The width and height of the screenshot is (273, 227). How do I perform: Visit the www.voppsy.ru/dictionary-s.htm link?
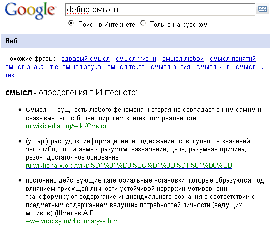tap(72, 221)
